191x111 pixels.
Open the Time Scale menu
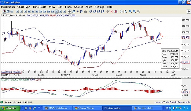(x=39, y=7)
